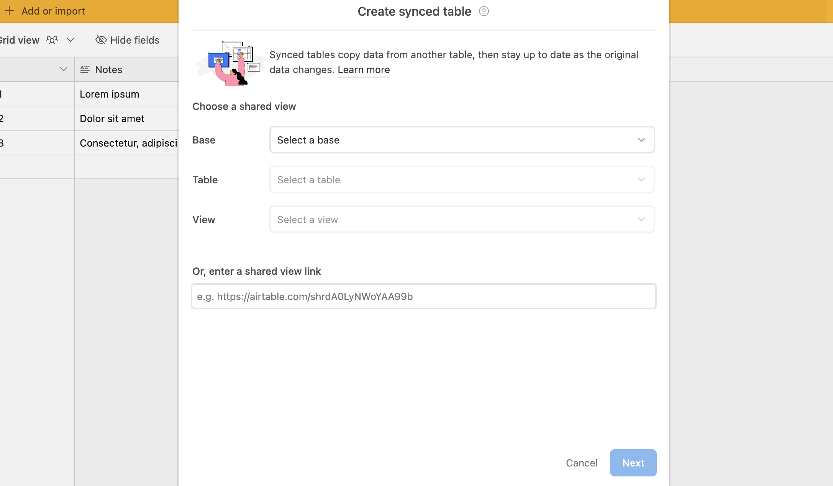The height and width of the screenshot is (486, 833).
Task: Open the Select a base dropdown
Action: [462, 140]
